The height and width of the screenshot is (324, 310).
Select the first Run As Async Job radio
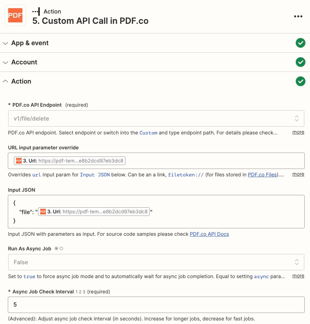(x=56, y=249)
